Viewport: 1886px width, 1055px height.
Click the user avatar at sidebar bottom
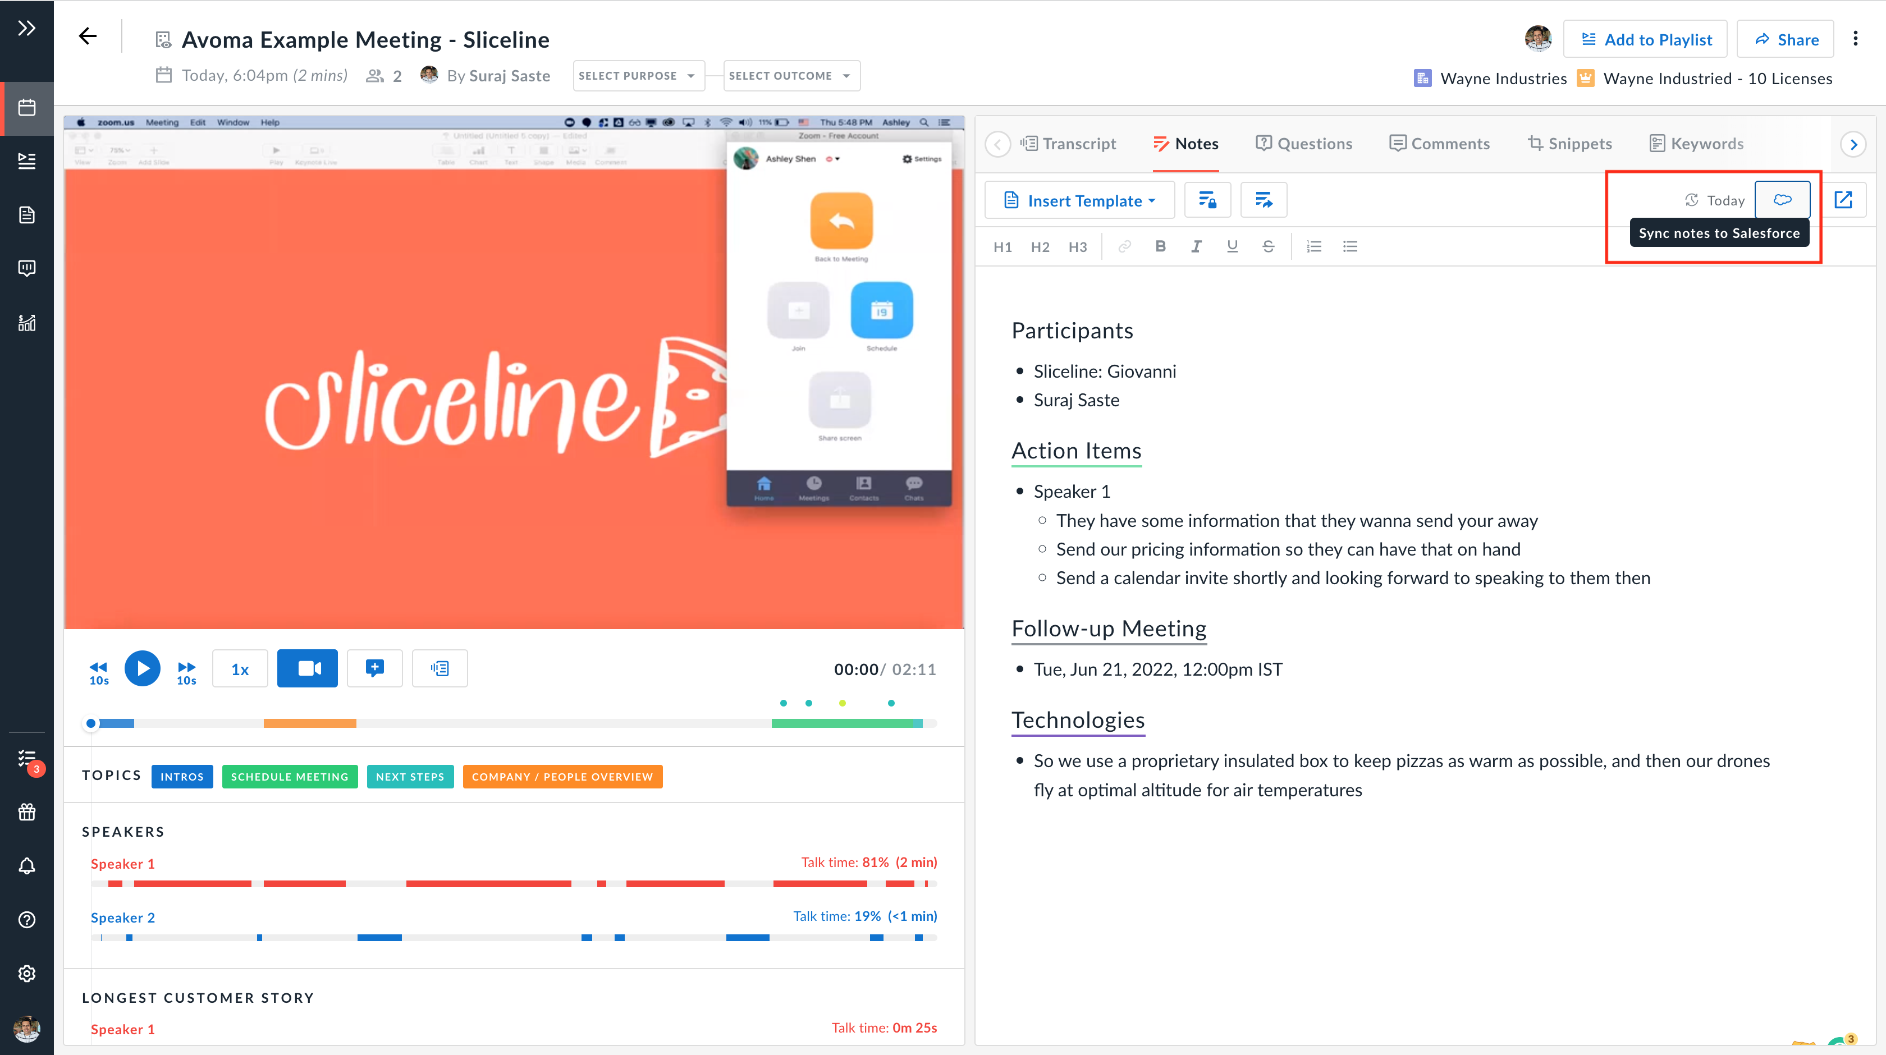point(27,1029)
